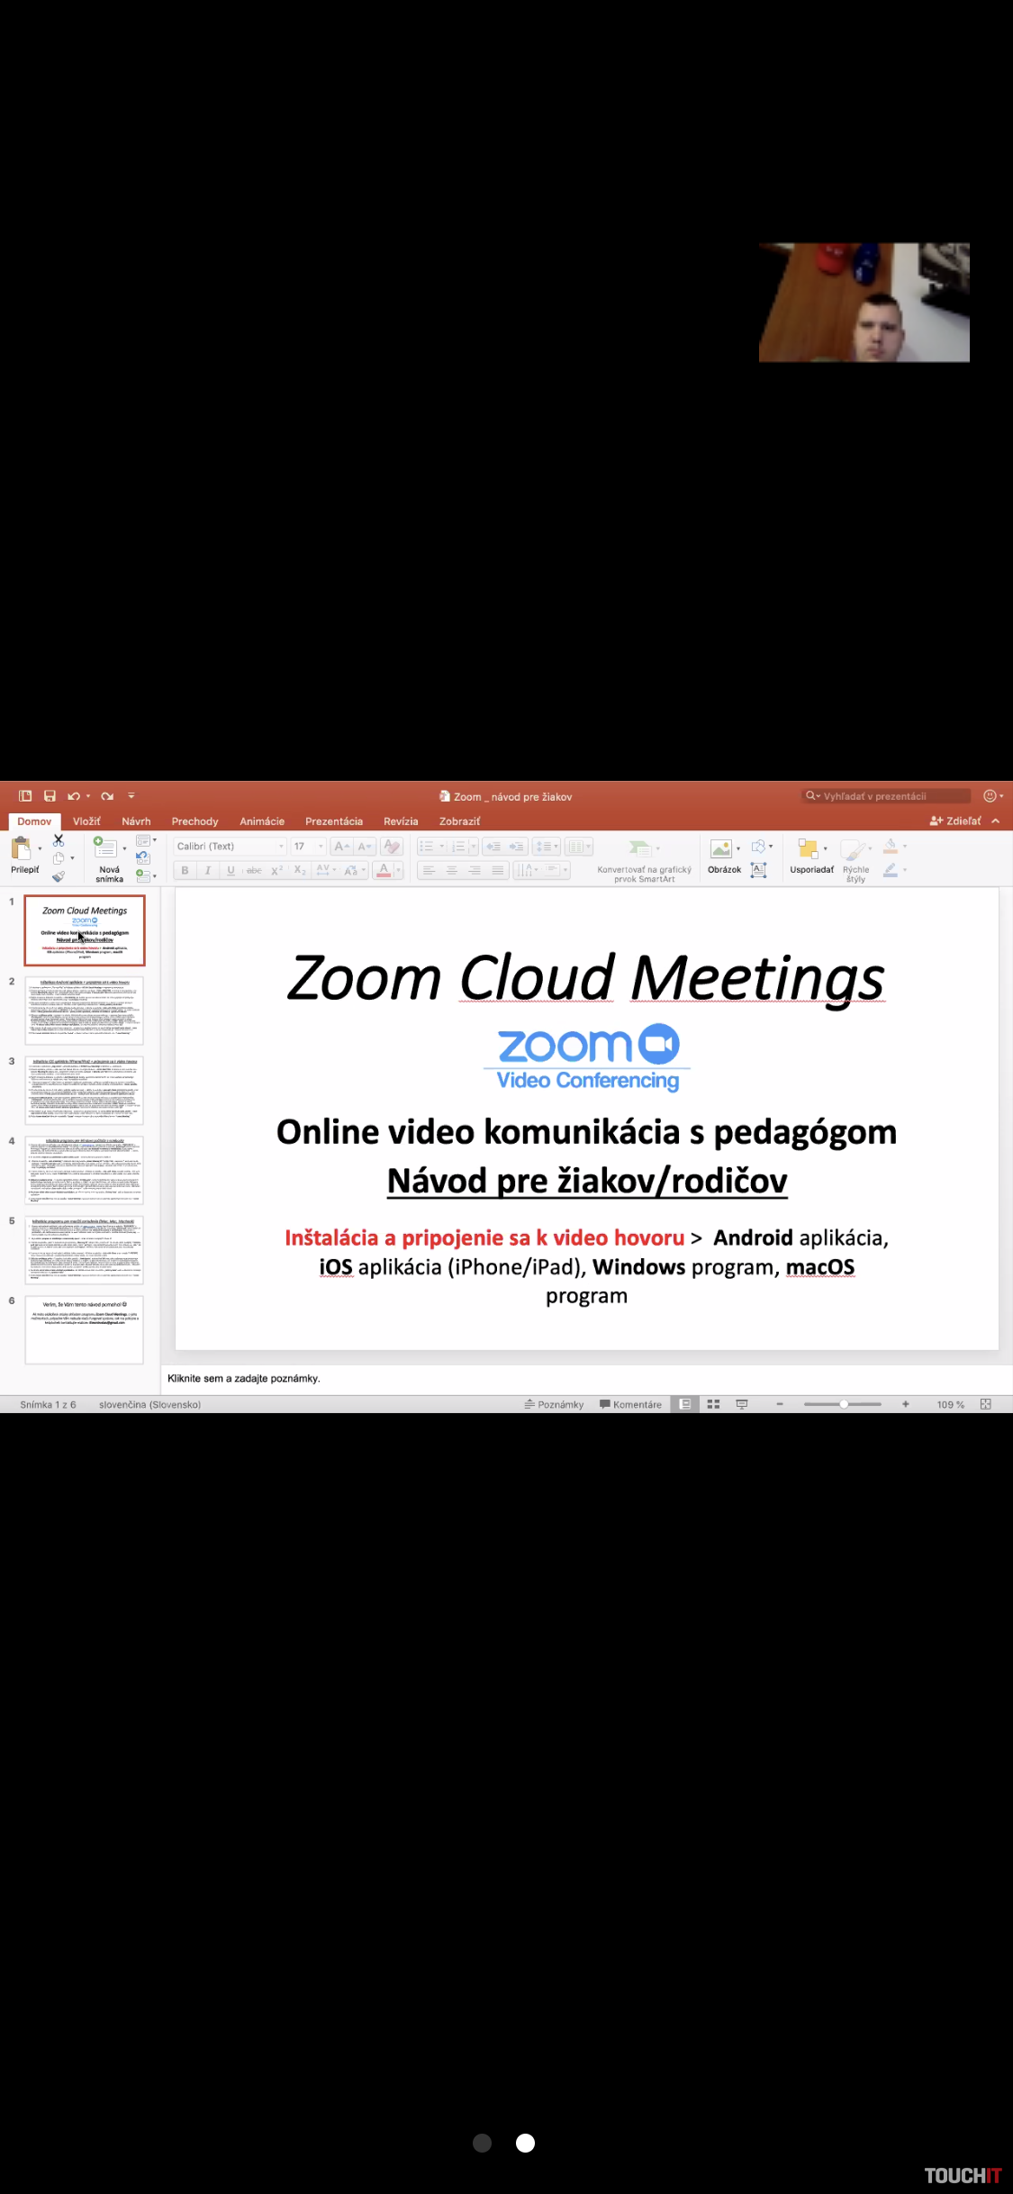Select slide 6 thumbnail
This screenshot has width=1013, height=2194.
click(x=85, y=1329)
